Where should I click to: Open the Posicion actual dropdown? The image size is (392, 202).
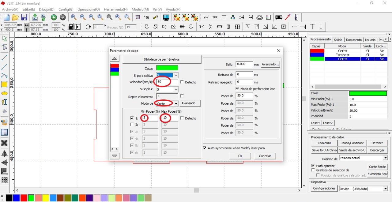click(386, 158)
